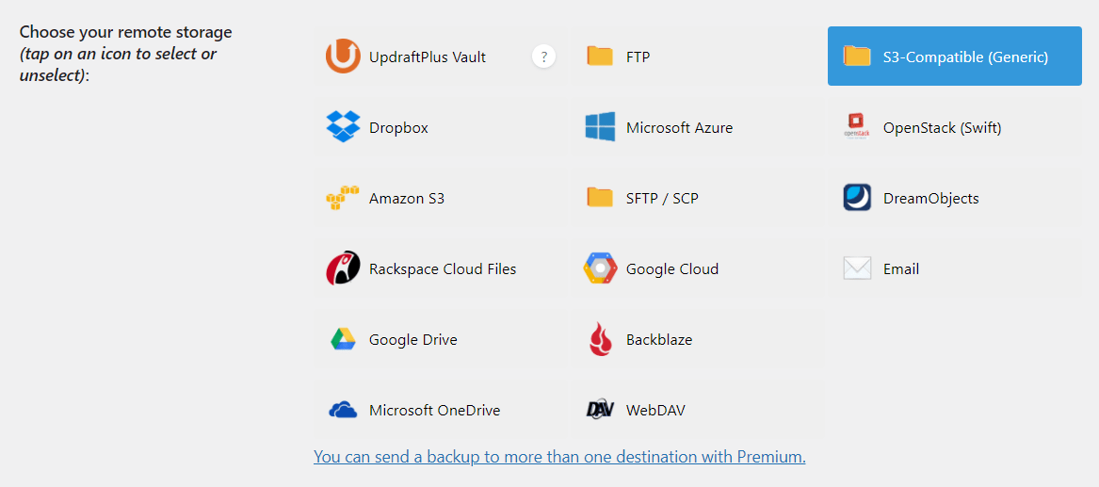
Task: Select the Google Cloud hexagon icon
Action: 600,268
